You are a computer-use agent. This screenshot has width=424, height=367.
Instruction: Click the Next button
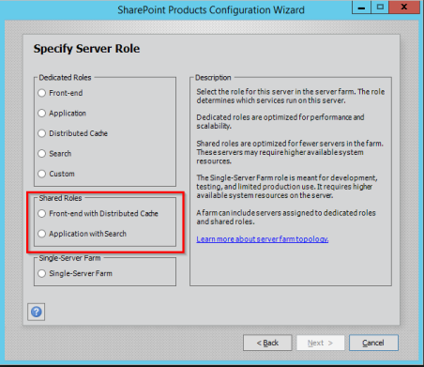click(x=320, y=343)
